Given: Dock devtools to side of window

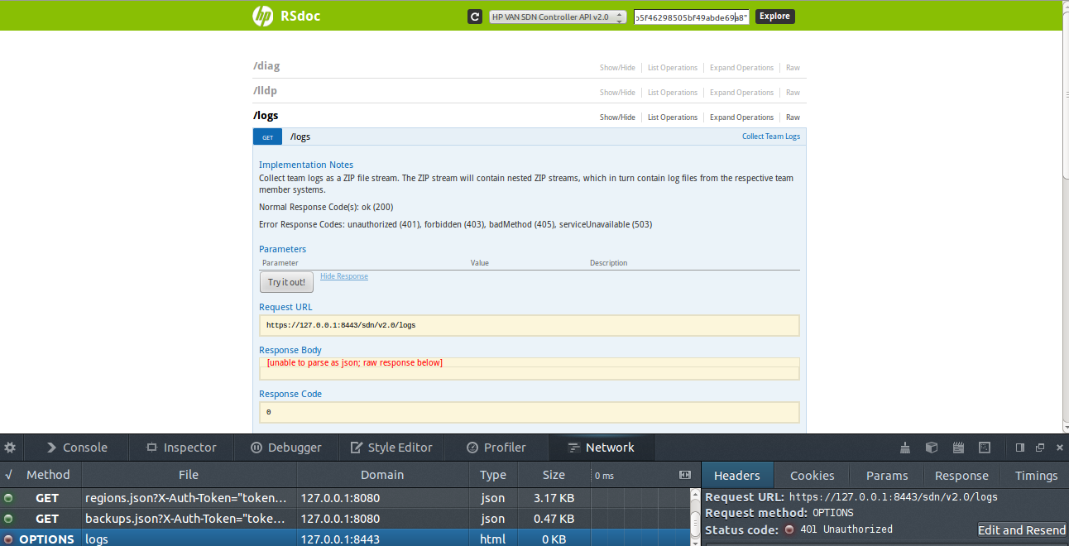Looking at the screenshot, I should [1020, 448].
